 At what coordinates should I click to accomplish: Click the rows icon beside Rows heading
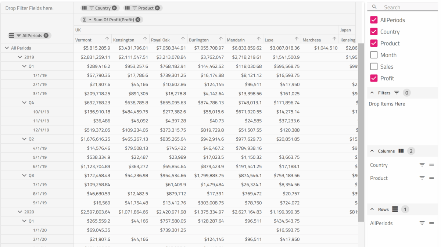coord(395,210)
